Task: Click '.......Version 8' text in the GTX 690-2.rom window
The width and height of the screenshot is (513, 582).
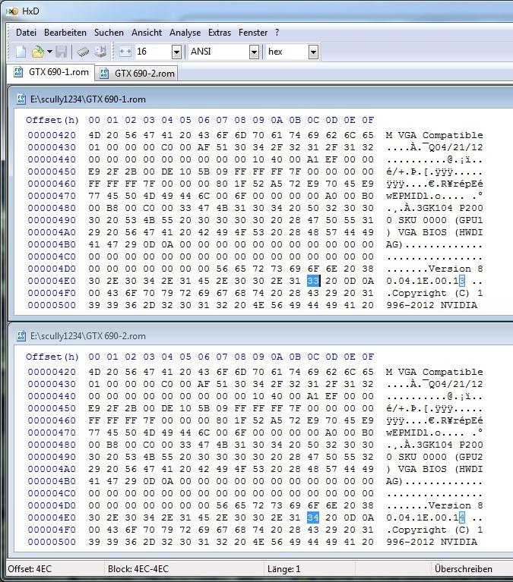Action: coord(434,505)
